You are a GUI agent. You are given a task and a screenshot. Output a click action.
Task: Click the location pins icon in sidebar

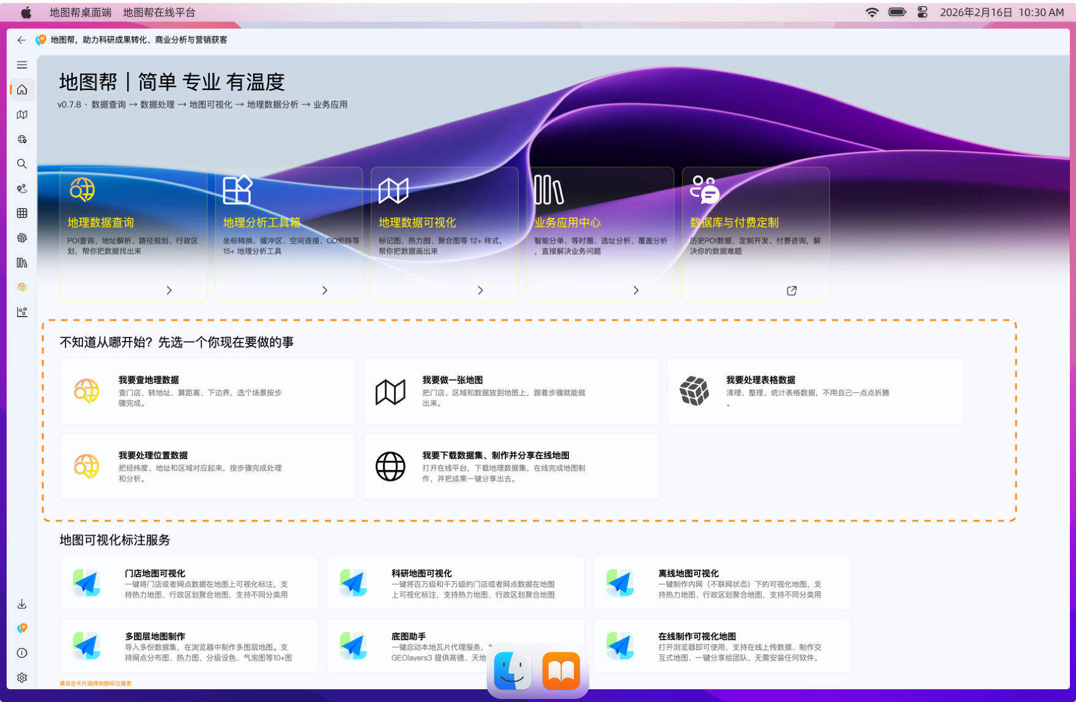[22, 189]
